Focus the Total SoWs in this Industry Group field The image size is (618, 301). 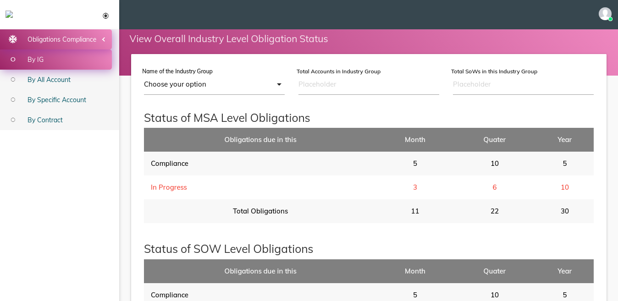(523, 84)
